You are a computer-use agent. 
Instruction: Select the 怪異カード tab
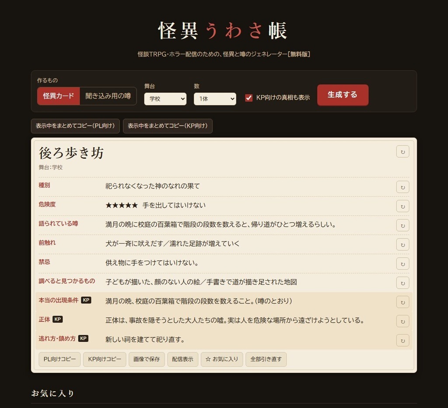click(x=58, y=96)
